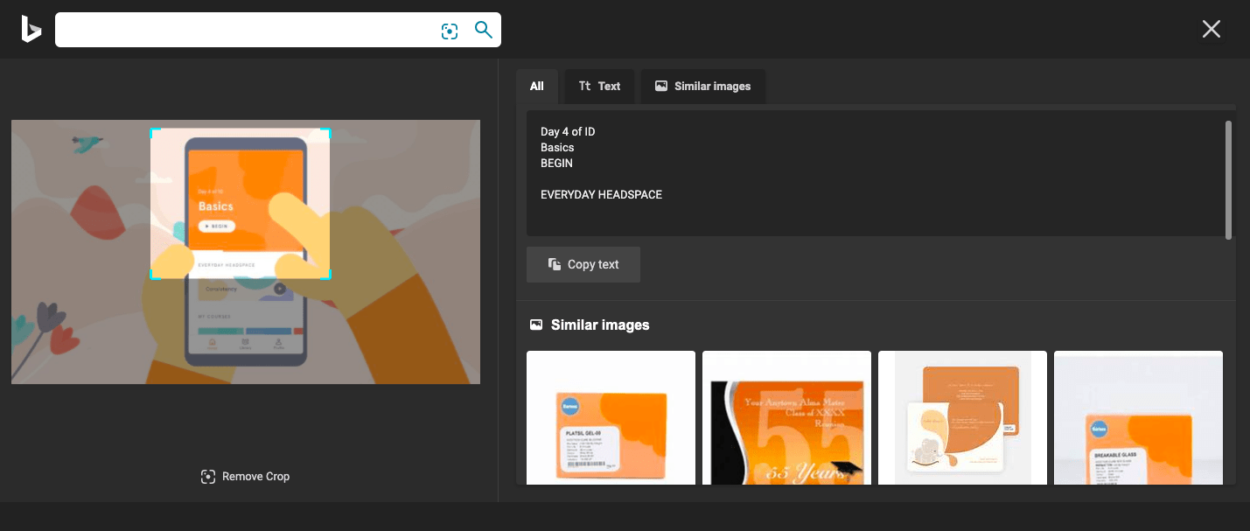Click the magnifier search icon

tap(484, 30)
